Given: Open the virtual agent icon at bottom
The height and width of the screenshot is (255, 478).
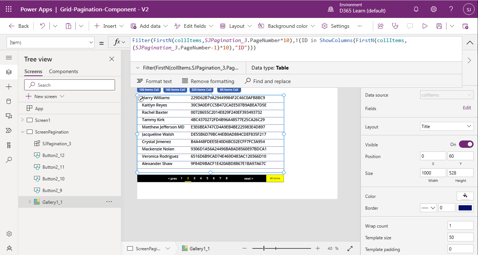Looking at the screenshot, I should point(9,248).
